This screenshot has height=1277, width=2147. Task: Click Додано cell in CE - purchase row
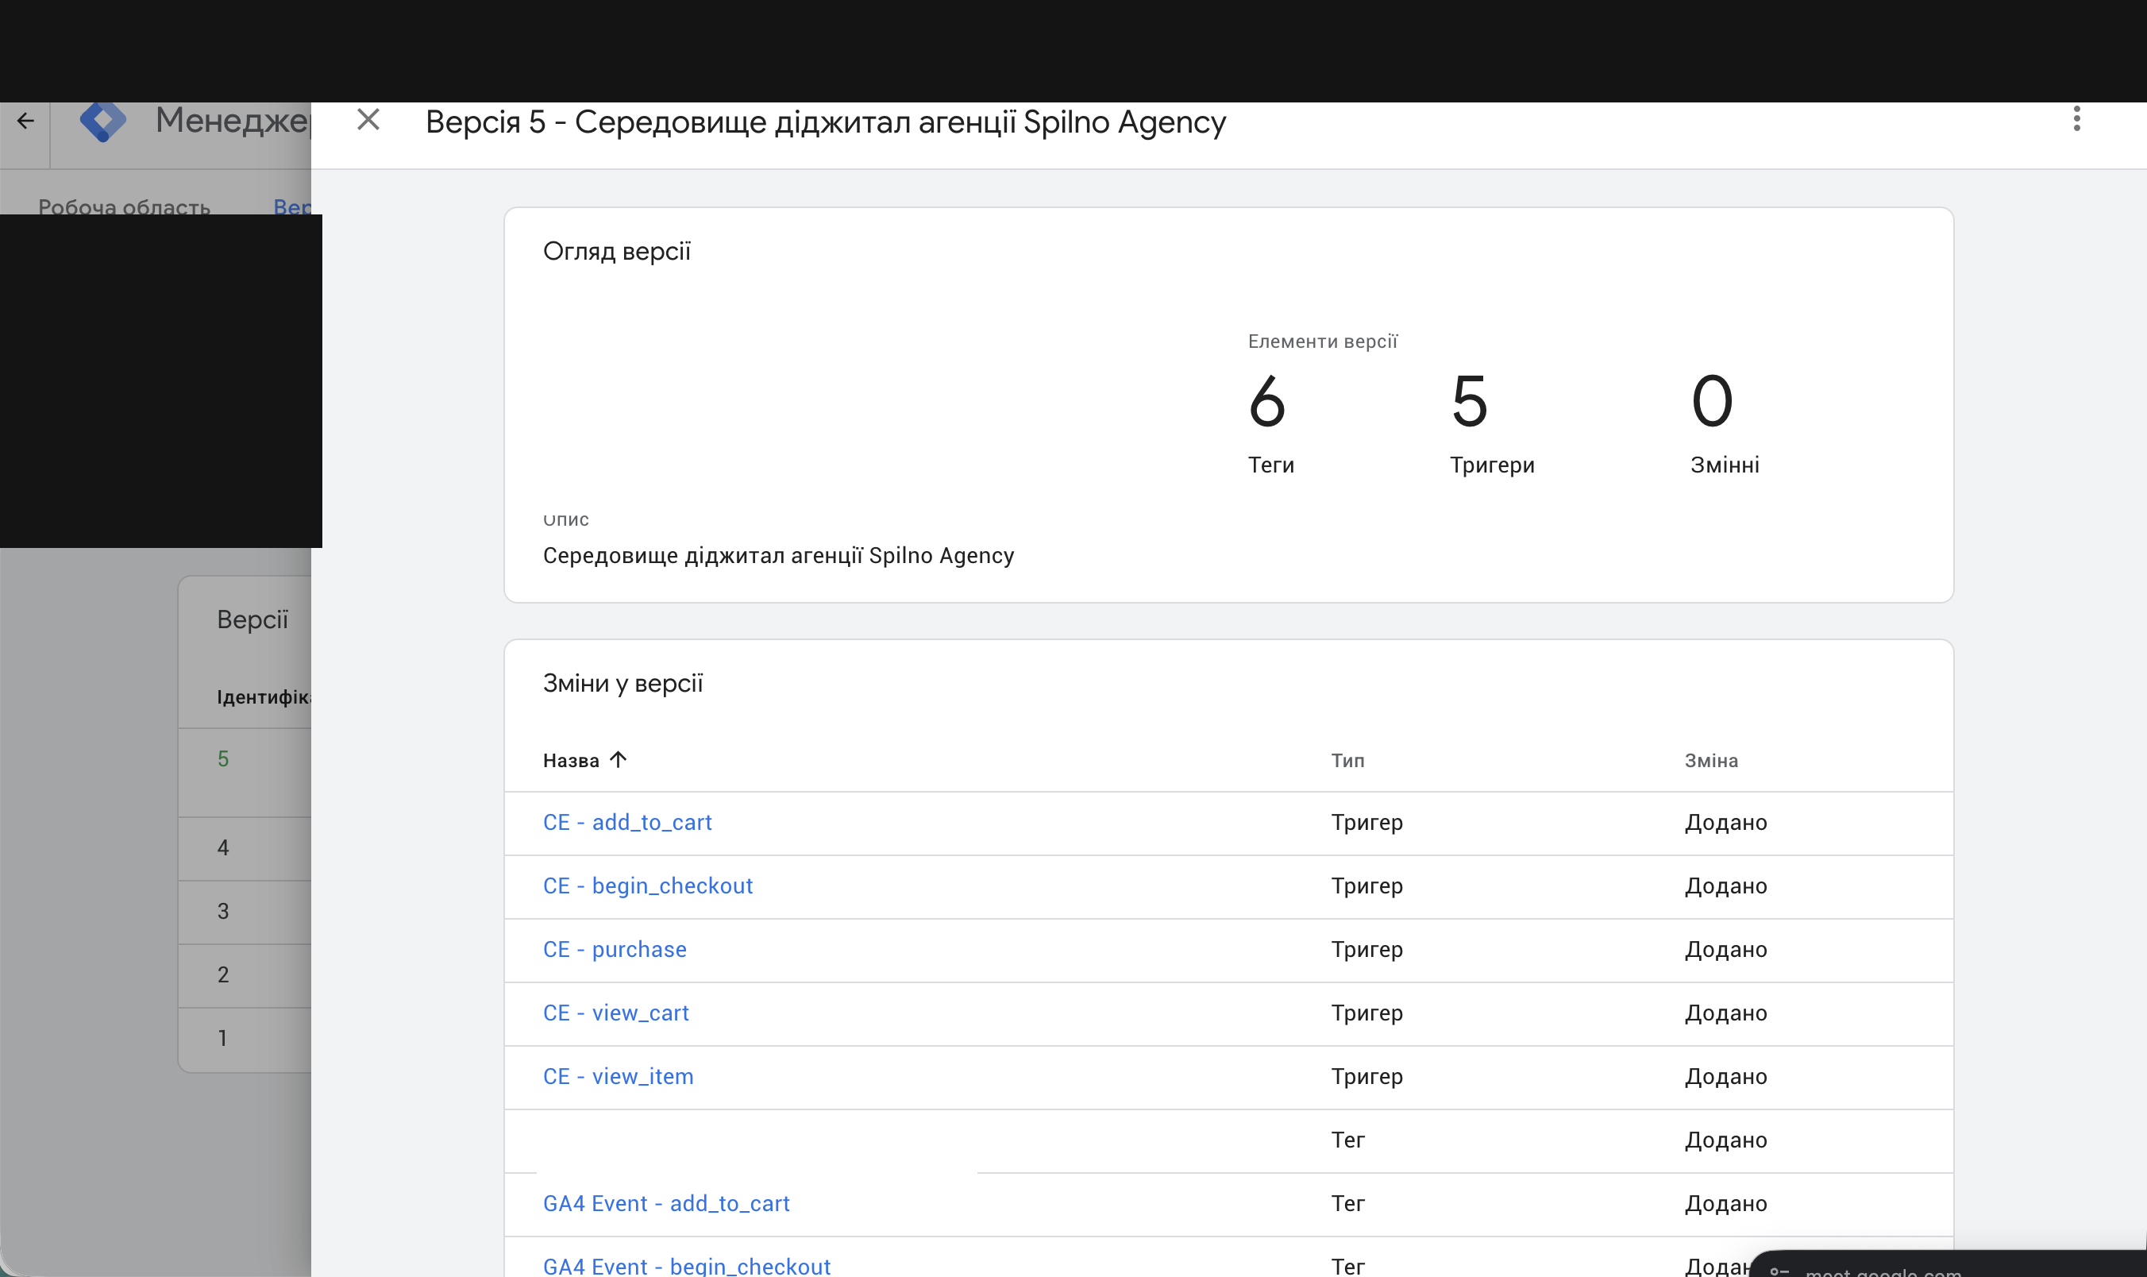(1725, 950)
